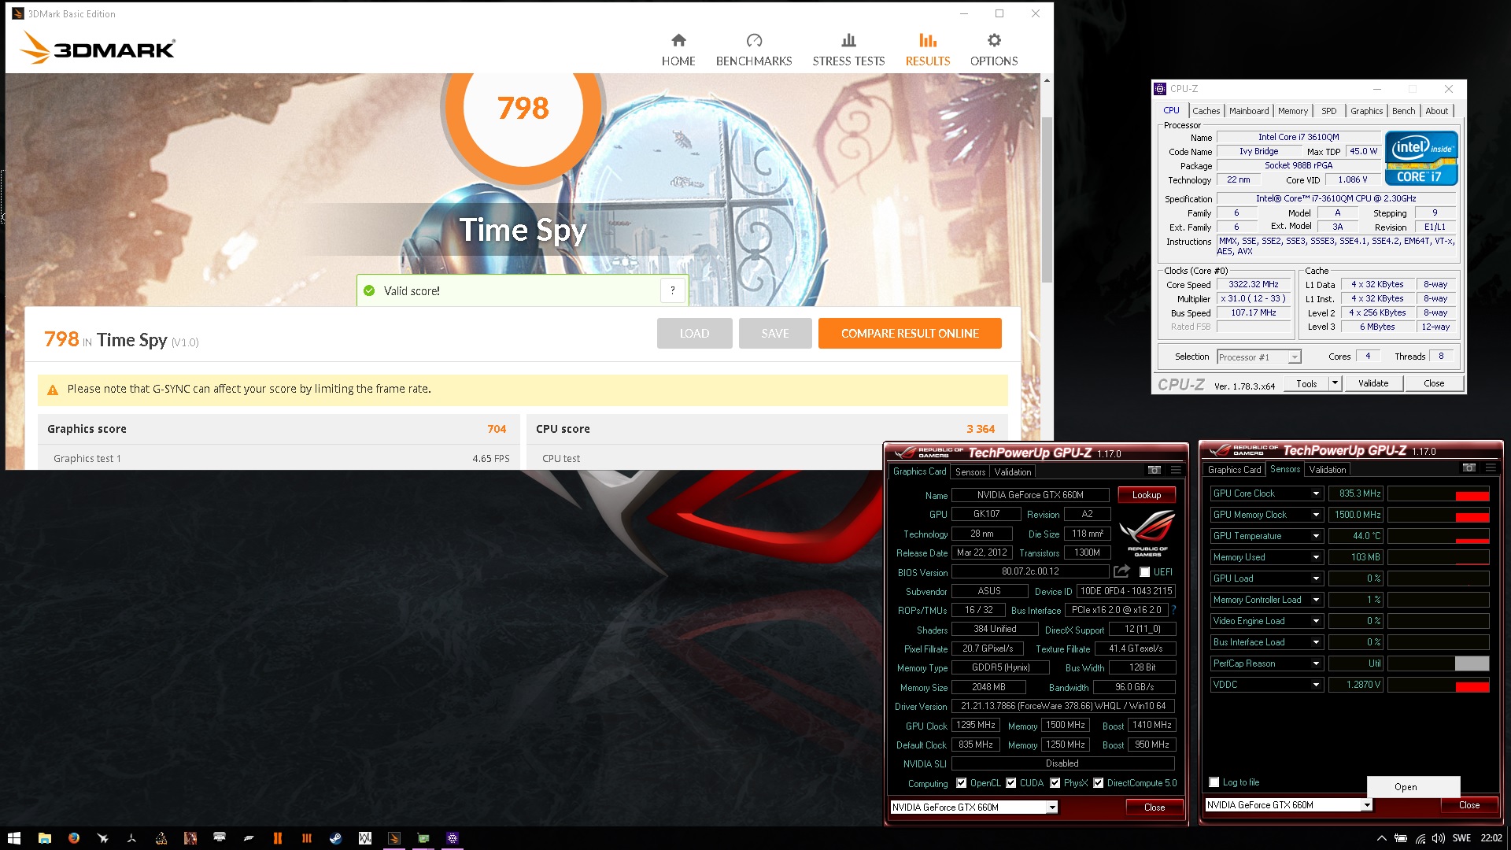Open File Explorer from taskbar
Image resolution: width=1511 pixels, height=850 pixels.
(45, 838)
